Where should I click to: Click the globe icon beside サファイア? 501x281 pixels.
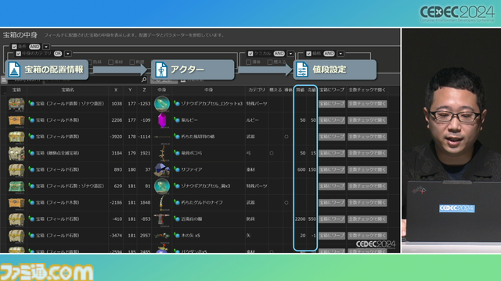click(177, 170)
